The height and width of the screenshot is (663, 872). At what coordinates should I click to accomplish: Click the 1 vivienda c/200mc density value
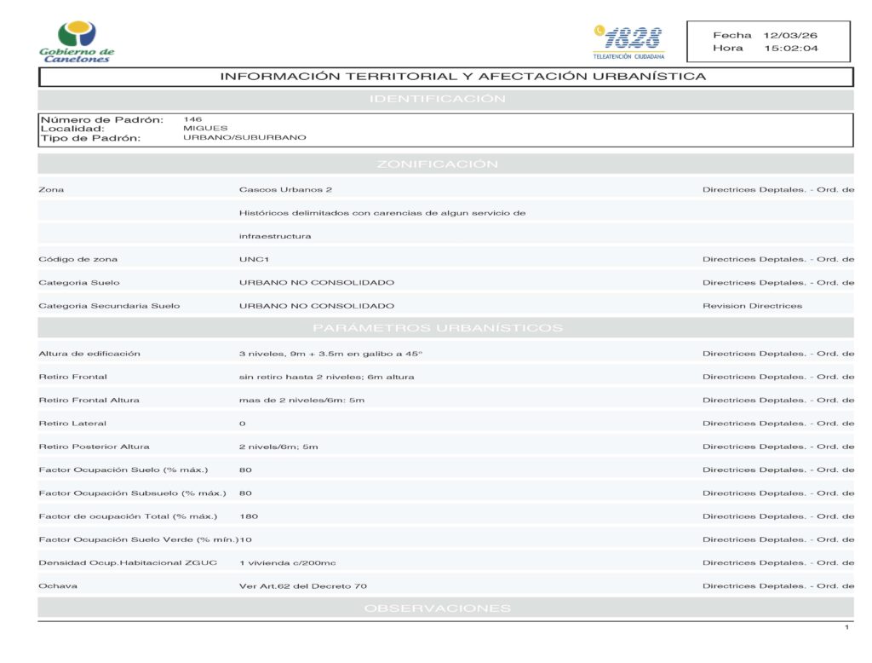click(287, 562)
